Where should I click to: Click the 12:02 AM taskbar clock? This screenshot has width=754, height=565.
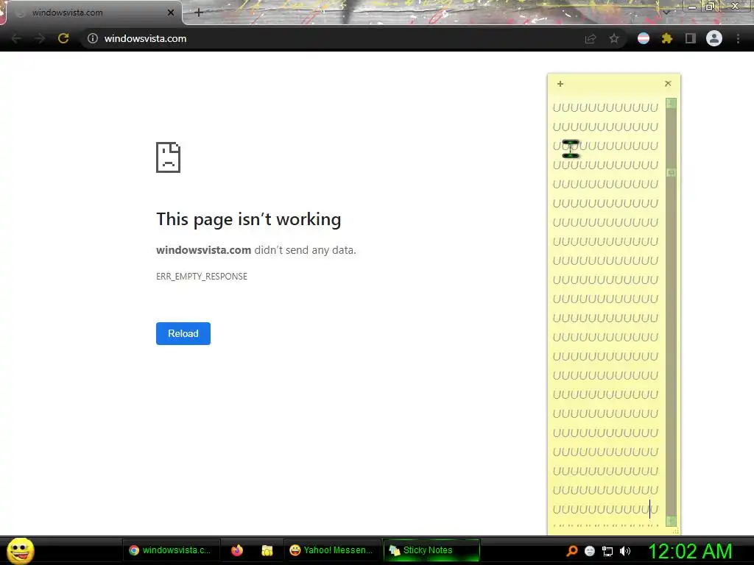click(690, 551)
